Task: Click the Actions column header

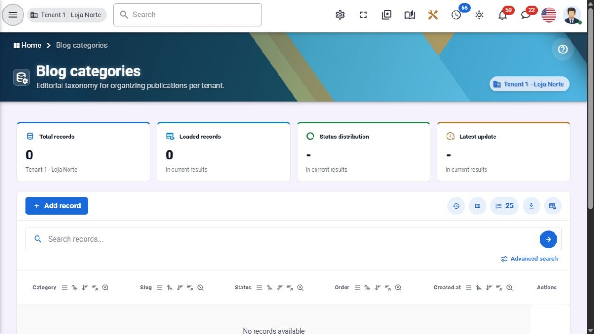Action: click(547, 288)
